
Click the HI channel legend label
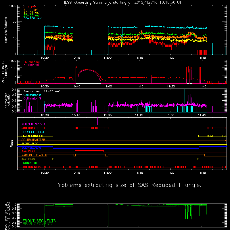(x=31, y=65)
